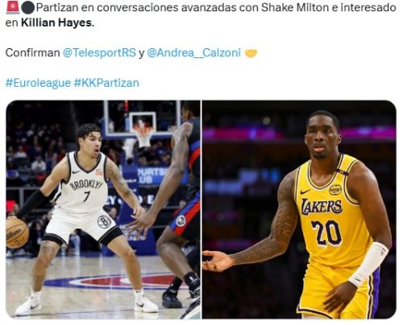
Task: Click the round patch on Lakers jersey
Action: (335, 190)
